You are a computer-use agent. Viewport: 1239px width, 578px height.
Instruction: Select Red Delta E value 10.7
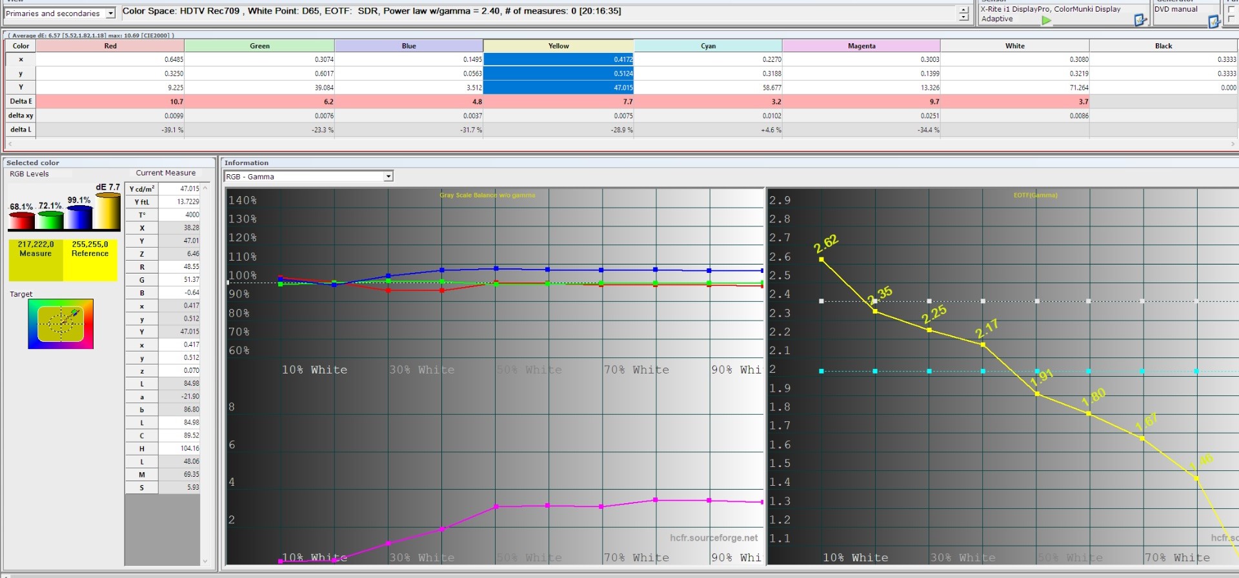pos(110,101)
